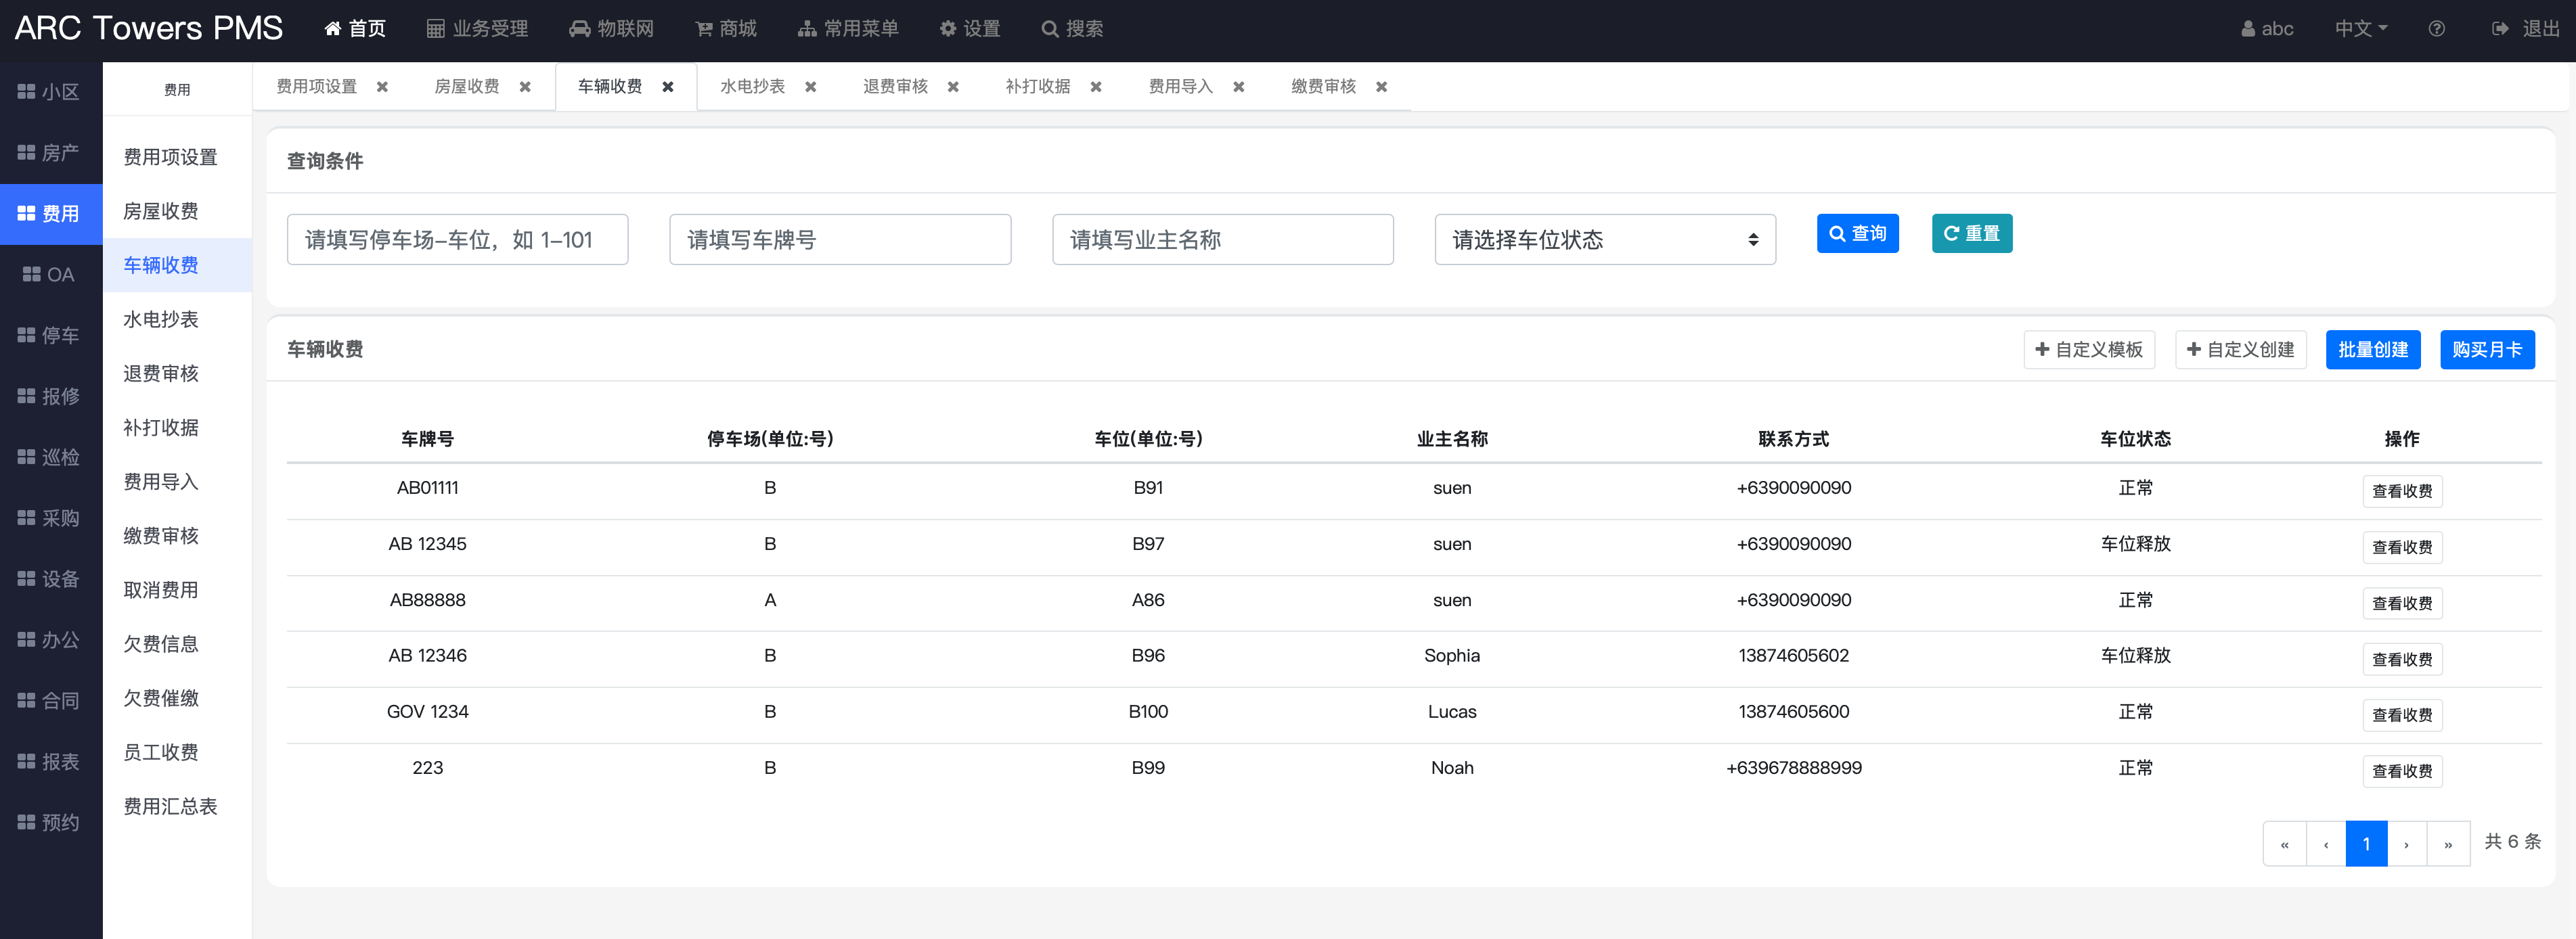Open 设置 gear settings menu
Image resolution: width=2576 pixels, height=939 pixels.
click(947, 29)
